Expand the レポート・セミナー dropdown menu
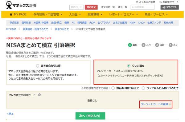Viewport: 185px width, 122px height. 123,14
